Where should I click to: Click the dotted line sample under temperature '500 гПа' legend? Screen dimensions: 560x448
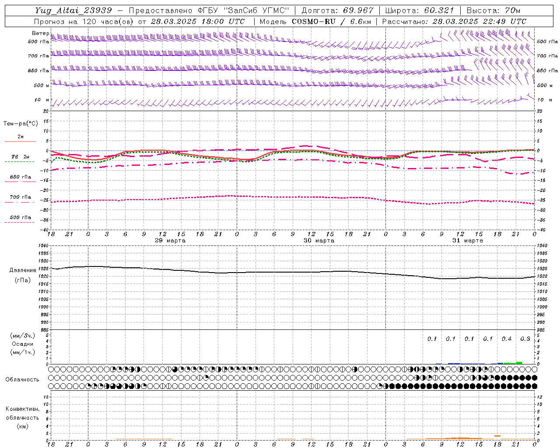pyautogui.click(x=19, y=222)
